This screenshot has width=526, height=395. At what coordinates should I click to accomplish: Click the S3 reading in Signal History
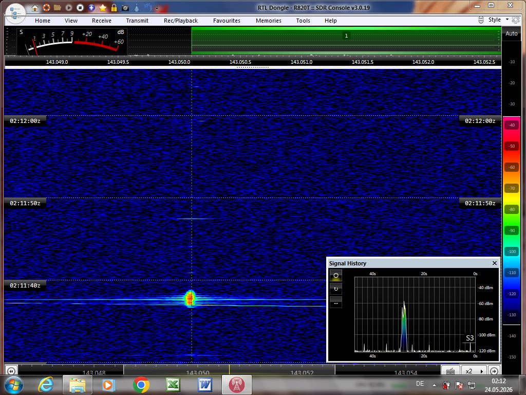(x=469, y=338)
